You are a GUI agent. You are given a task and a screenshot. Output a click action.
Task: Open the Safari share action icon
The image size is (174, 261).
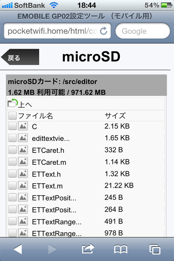(88, 249)
